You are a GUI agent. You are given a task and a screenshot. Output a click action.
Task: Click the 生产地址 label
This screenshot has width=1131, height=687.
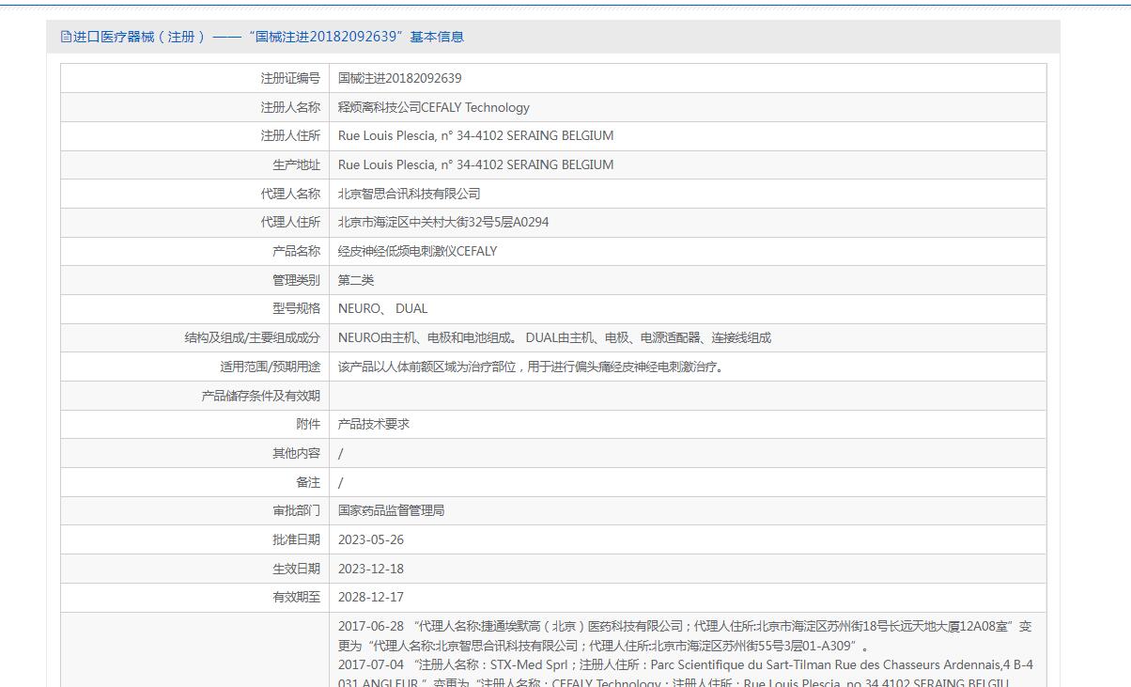click(296, 164)
